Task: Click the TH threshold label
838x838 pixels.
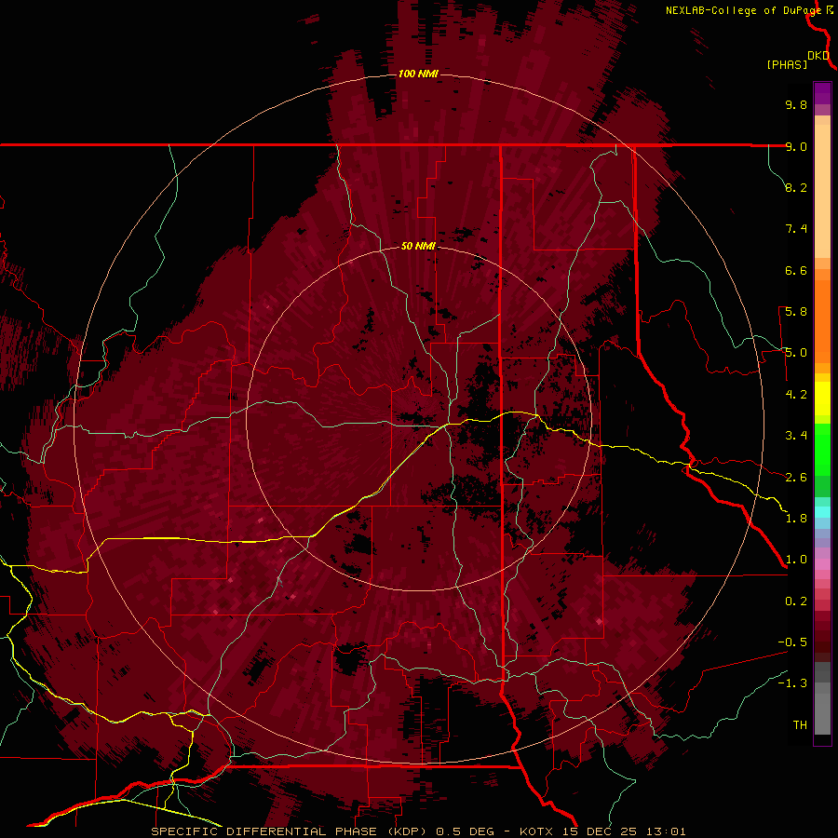Action: (x=800, y=725)
